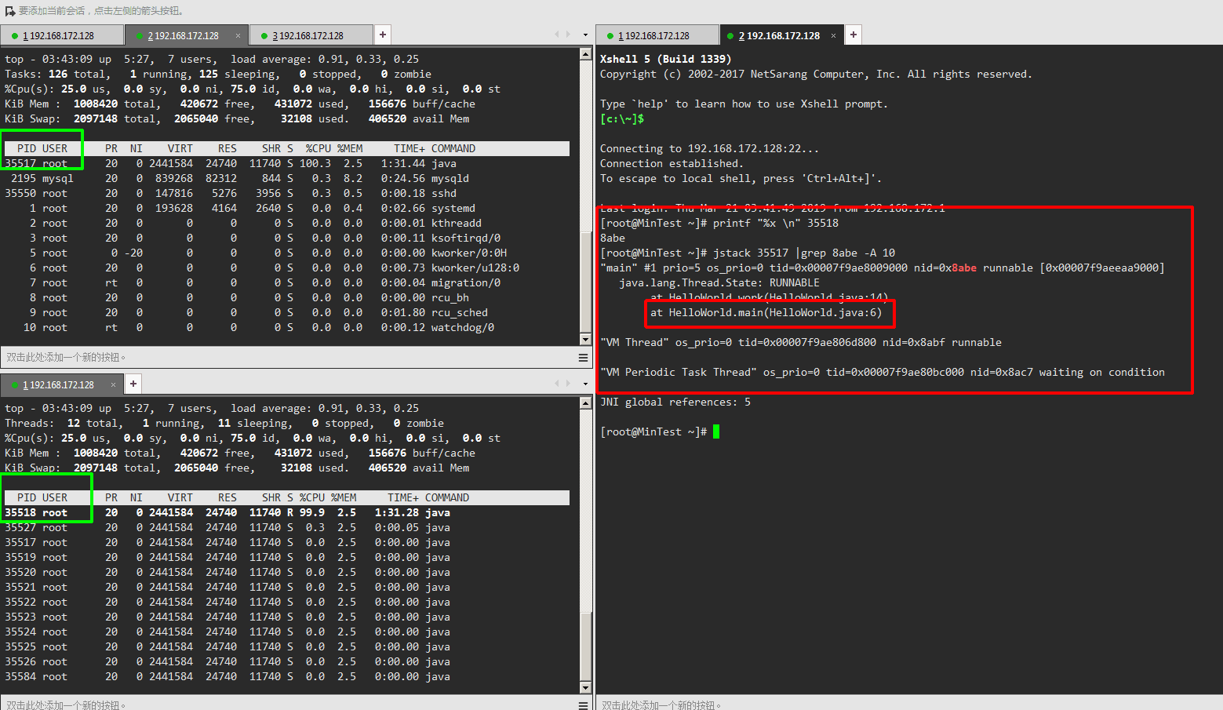
Task: Open tab list dropdown in bottom-left pane
Action: 585,384
